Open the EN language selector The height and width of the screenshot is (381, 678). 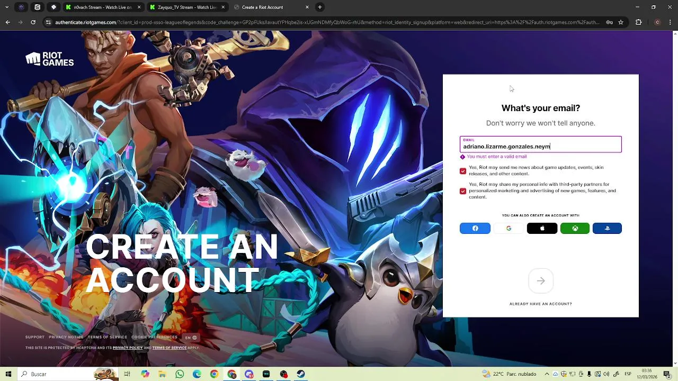coord(191,338)
